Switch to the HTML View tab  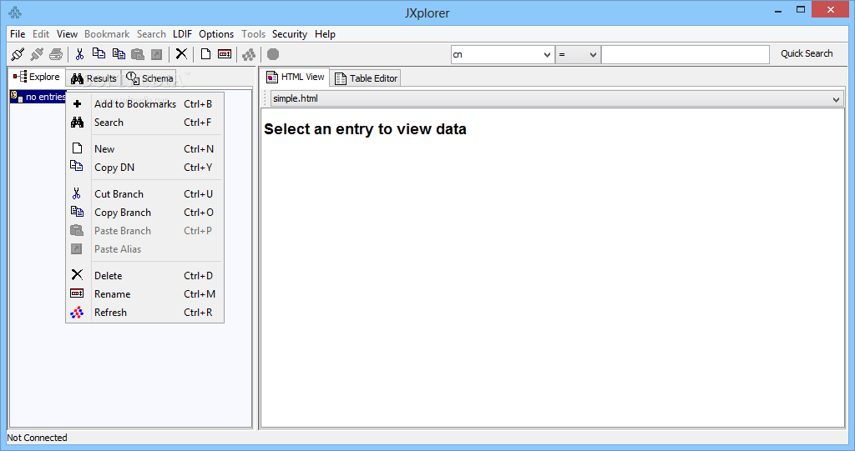295,77
